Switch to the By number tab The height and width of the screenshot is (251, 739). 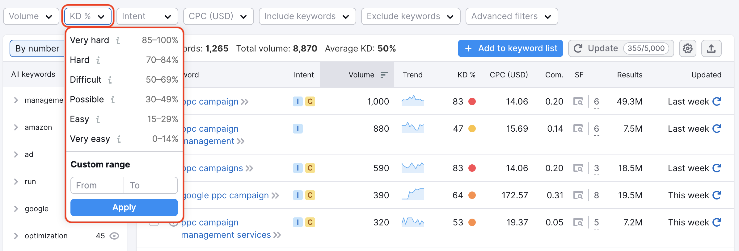click(37, 48)
